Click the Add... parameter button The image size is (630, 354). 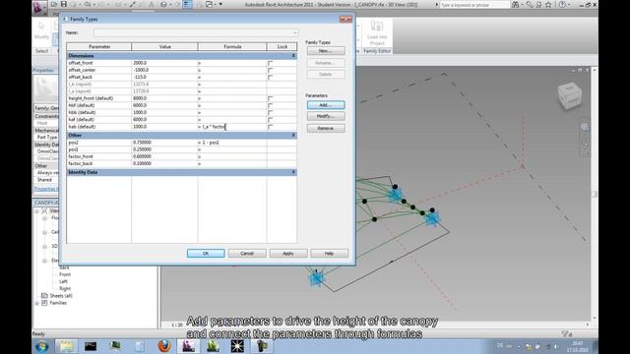pyautogui.click(x=326, y=105)
